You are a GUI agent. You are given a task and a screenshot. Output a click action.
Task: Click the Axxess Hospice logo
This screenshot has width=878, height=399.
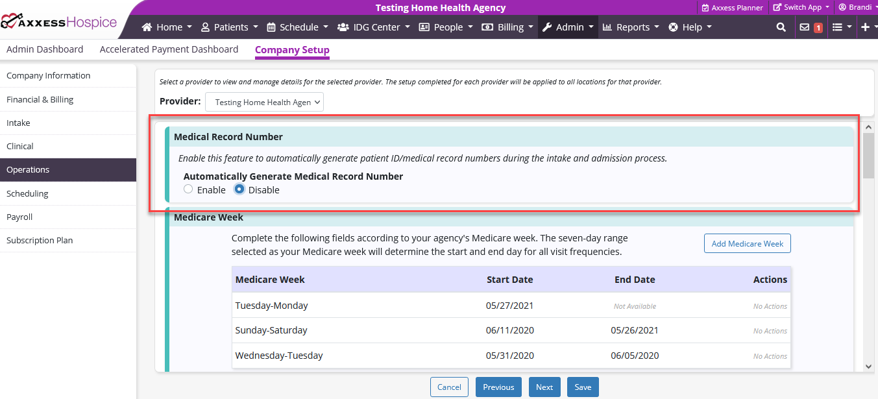point(58,21)
